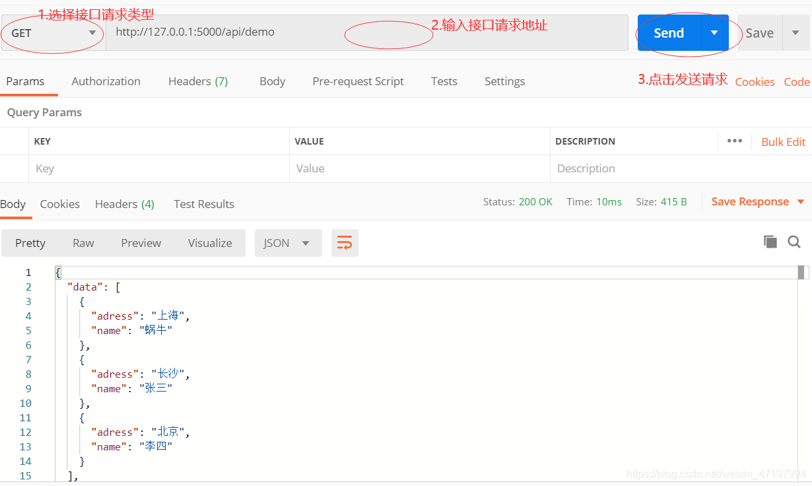Open the Test Results tab

click(204, 204)
